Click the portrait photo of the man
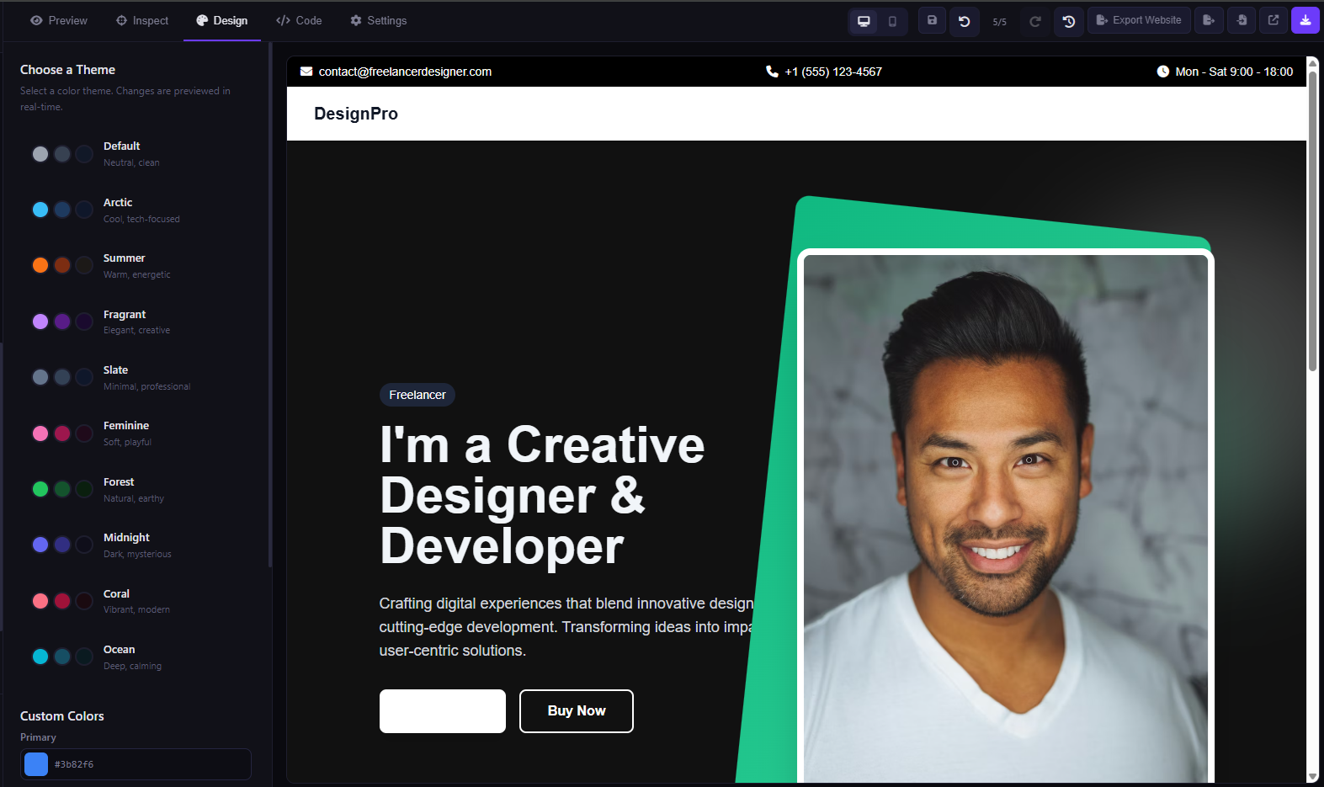 click(x=1006, y=518)
